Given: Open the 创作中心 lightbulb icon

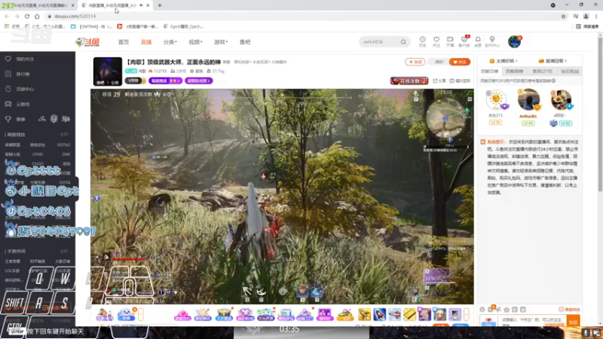Looking at the screenshot, I should pos(492,41).
